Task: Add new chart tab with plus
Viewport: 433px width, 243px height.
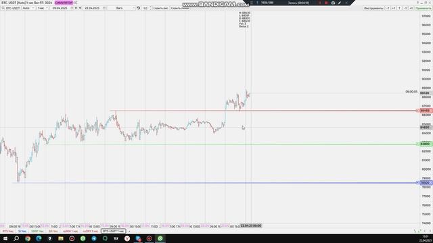Action: [129, 231]
